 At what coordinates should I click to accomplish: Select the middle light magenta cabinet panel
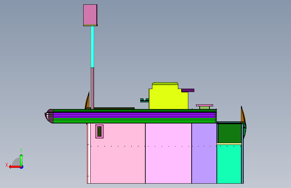tap(168, 154)
